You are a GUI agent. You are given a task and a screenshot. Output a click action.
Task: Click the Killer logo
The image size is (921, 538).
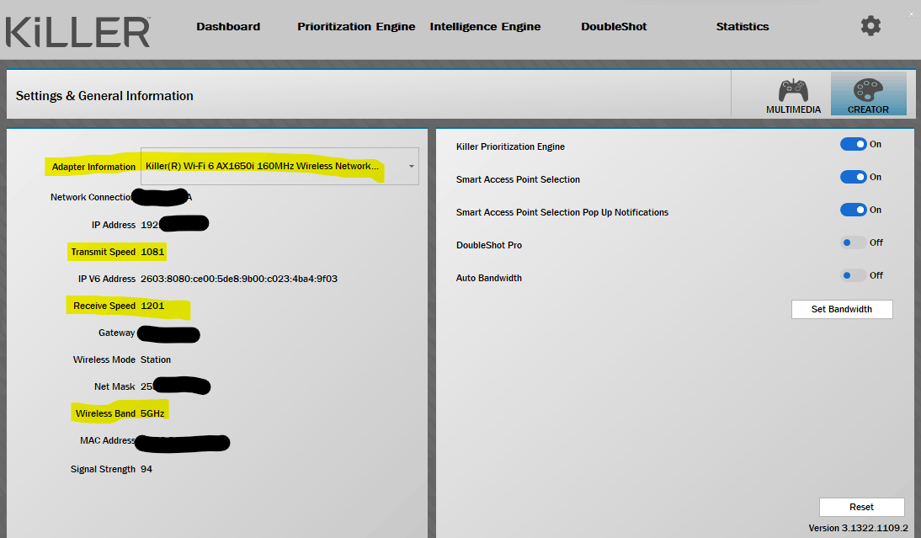click(x=77, y=32)
